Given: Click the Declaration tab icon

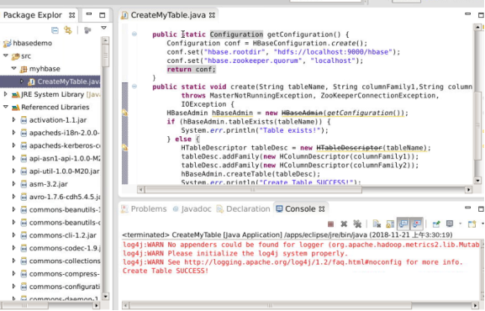Looking at the screenshot, I should [220, 209].
